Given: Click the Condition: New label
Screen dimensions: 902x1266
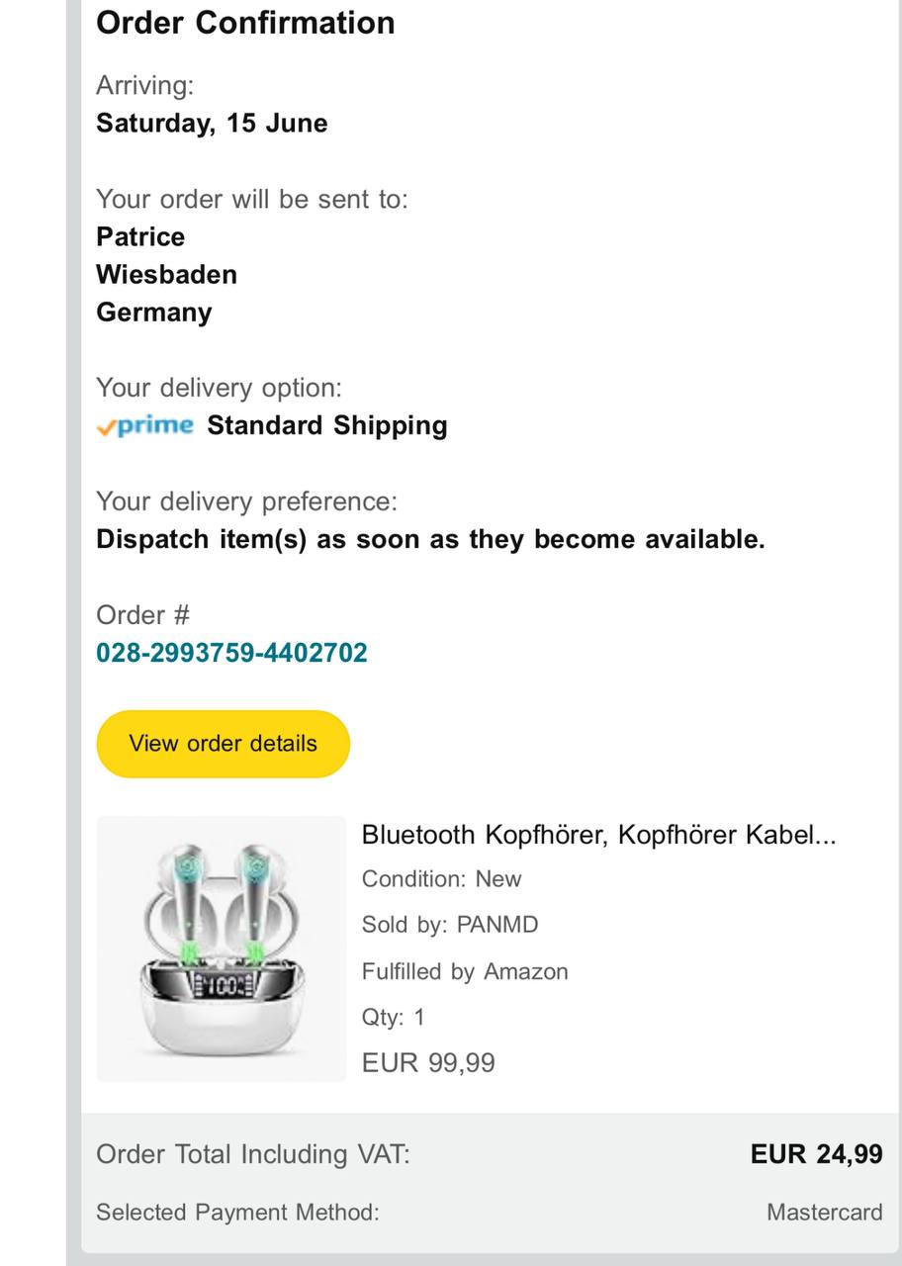Looking at the screenshot, I should click(x=441, y=879).
